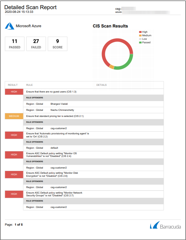
Task: Select the 'Monitor Disk Encryption' rule text
Action: pos(52,174)
